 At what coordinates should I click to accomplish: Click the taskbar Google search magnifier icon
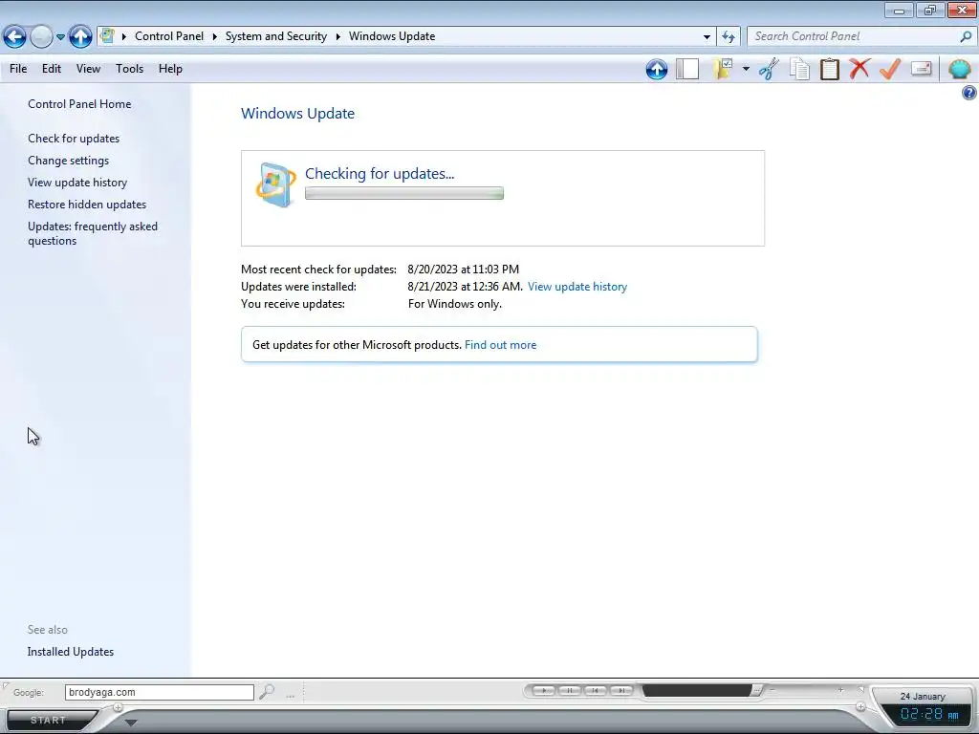click(x=267, y=692)
